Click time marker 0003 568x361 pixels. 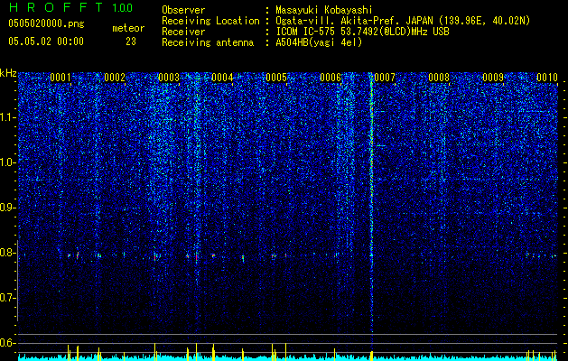coord(169,78)
